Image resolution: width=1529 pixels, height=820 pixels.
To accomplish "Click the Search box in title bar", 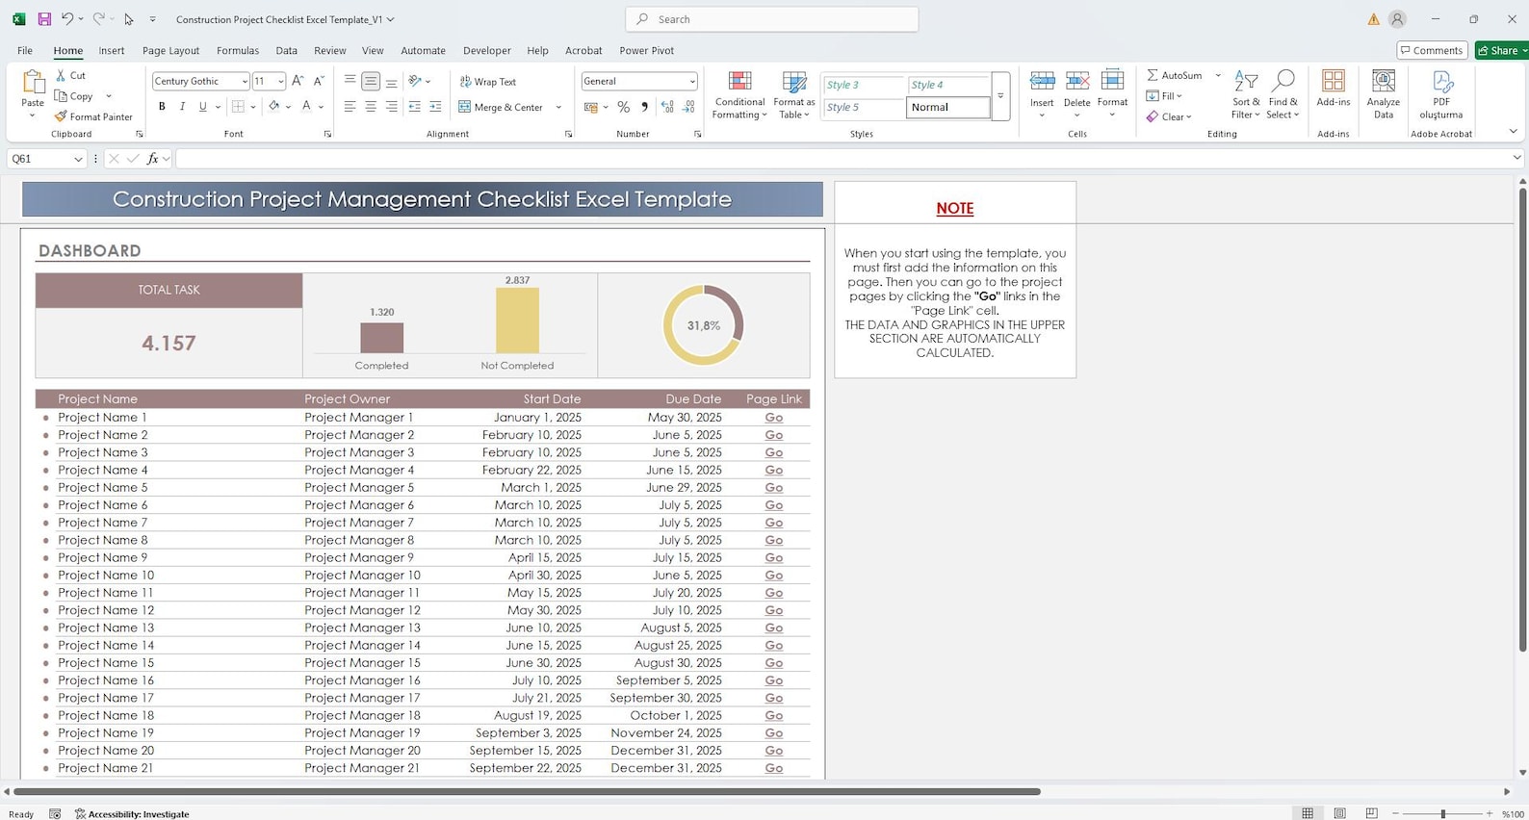I will tap(772, 19).
